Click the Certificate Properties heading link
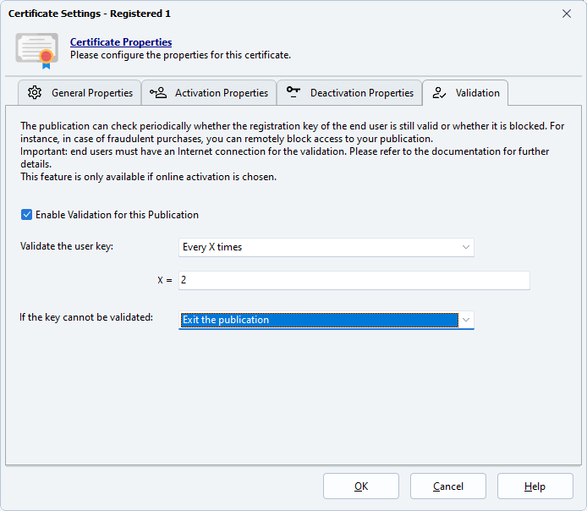587x511 pixels. [x=121, y=42]
